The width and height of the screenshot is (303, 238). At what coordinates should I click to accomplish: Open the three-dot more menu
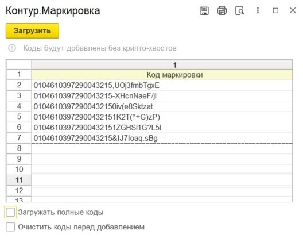tap(258, 10)
